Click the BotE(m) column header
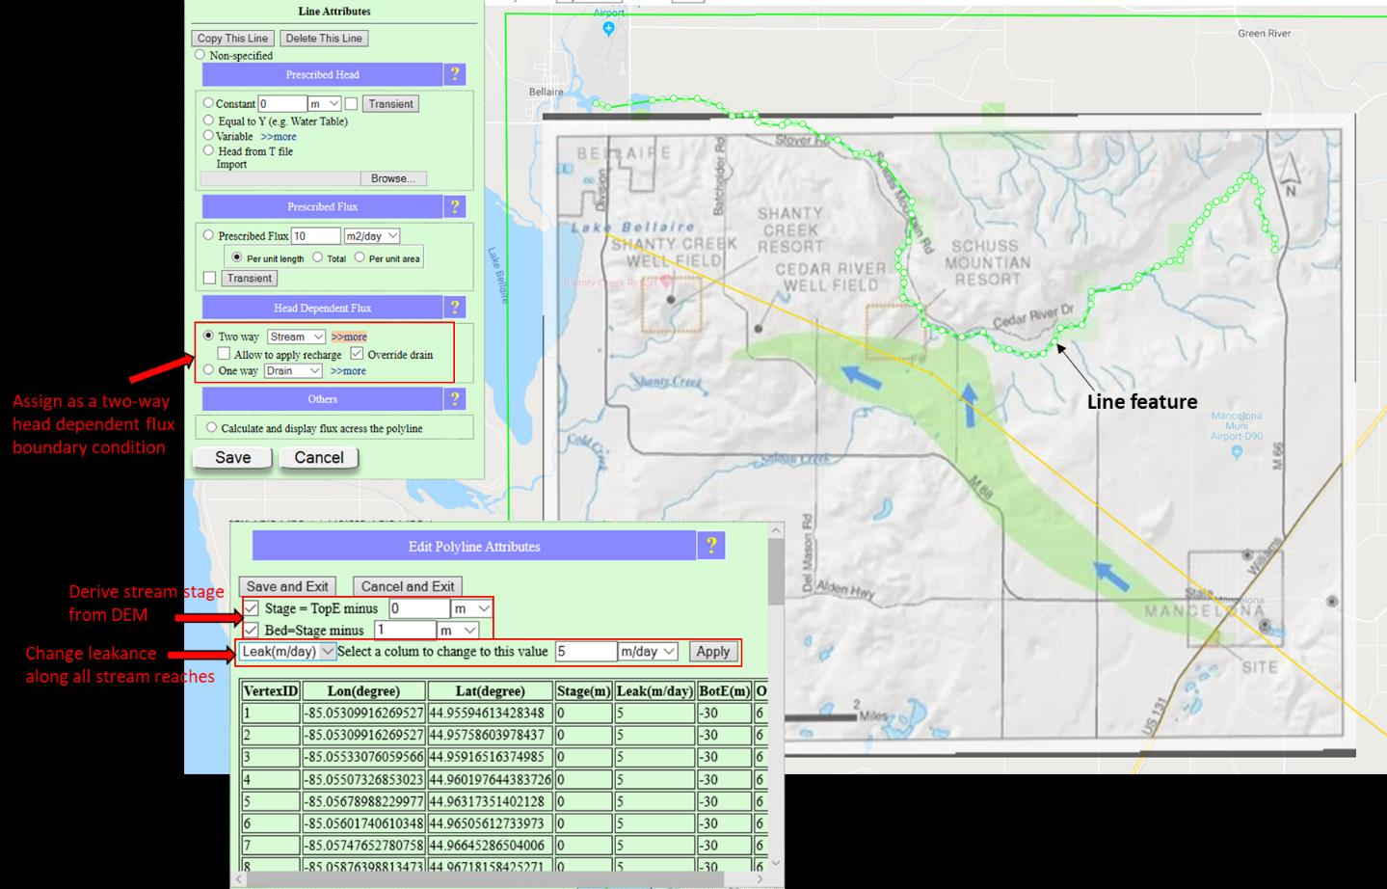The width and height of the screenshot is (1387, 889). tap(724, 691)
